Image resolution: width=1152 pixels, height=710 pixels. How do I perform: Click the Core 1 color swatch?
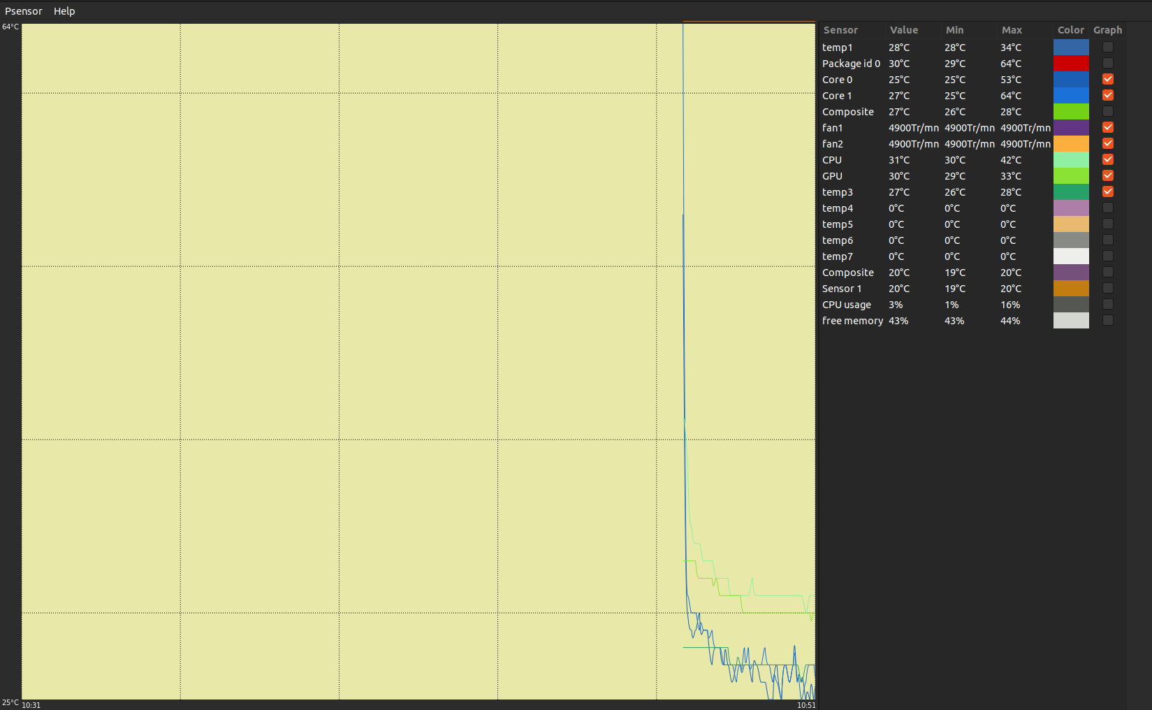tap(1071, 95)
